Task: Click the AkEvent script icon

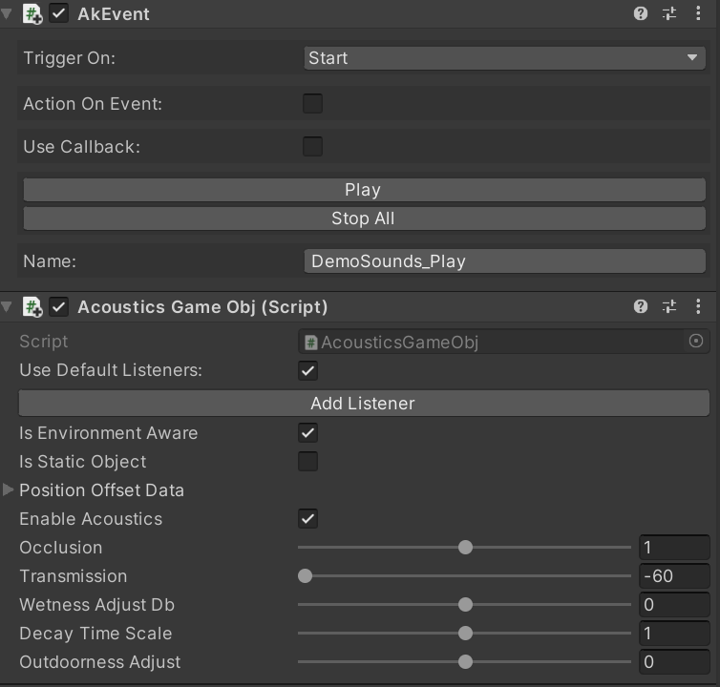Action: coord(32,13)
